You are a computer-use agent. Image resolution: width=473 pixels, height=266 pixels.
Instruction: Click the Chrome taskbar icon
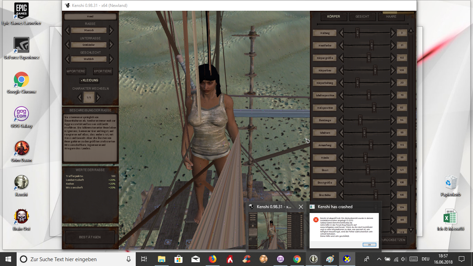pos(297,259)
